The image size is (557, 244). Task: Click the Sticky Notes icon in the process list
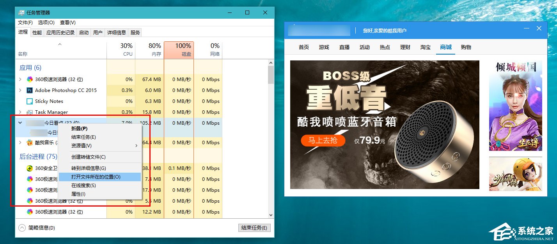point(29,101)
